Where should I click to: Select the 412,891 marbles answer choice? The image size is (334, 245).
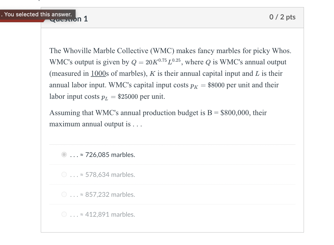[x=64, y=214]
